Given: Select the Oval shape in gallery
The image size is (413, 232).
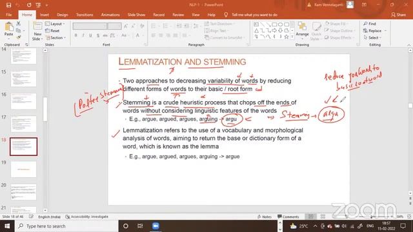Looking at the screenshot, I should pyautogui.click(x=280, y=24).
